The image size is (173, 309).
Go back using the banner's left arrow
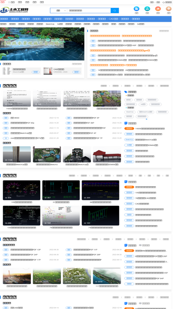[x=2, y=44]
